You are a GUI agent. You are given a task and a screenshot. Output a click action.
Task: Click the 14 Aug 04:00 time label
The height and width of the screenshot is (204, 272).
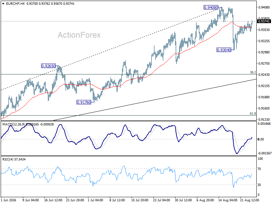227,200
